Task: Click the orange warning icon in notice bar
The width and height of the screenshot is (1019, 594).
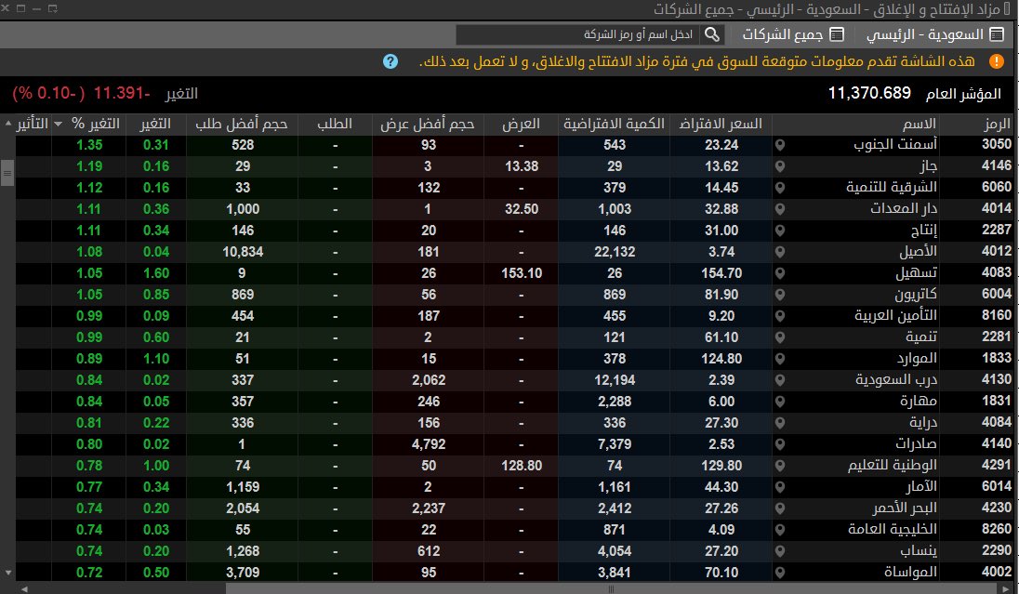Action: click(x=996, y=61)
